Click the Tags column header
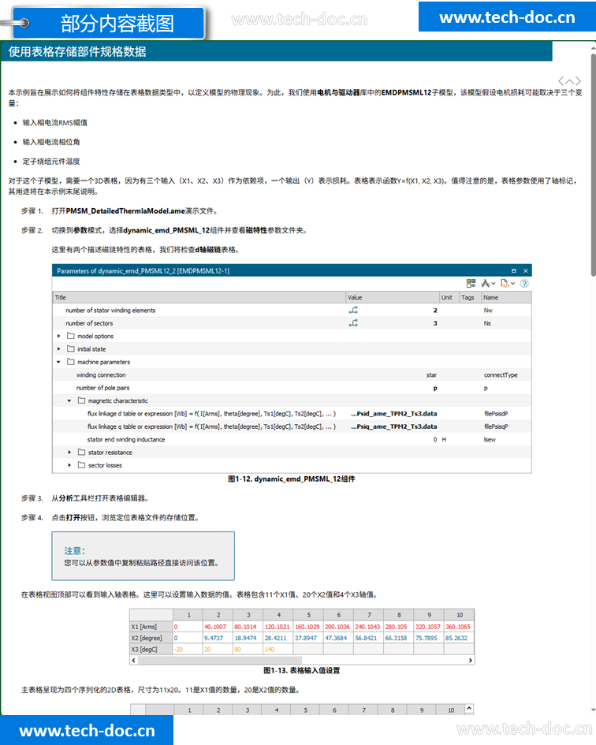 pos(470,297)
